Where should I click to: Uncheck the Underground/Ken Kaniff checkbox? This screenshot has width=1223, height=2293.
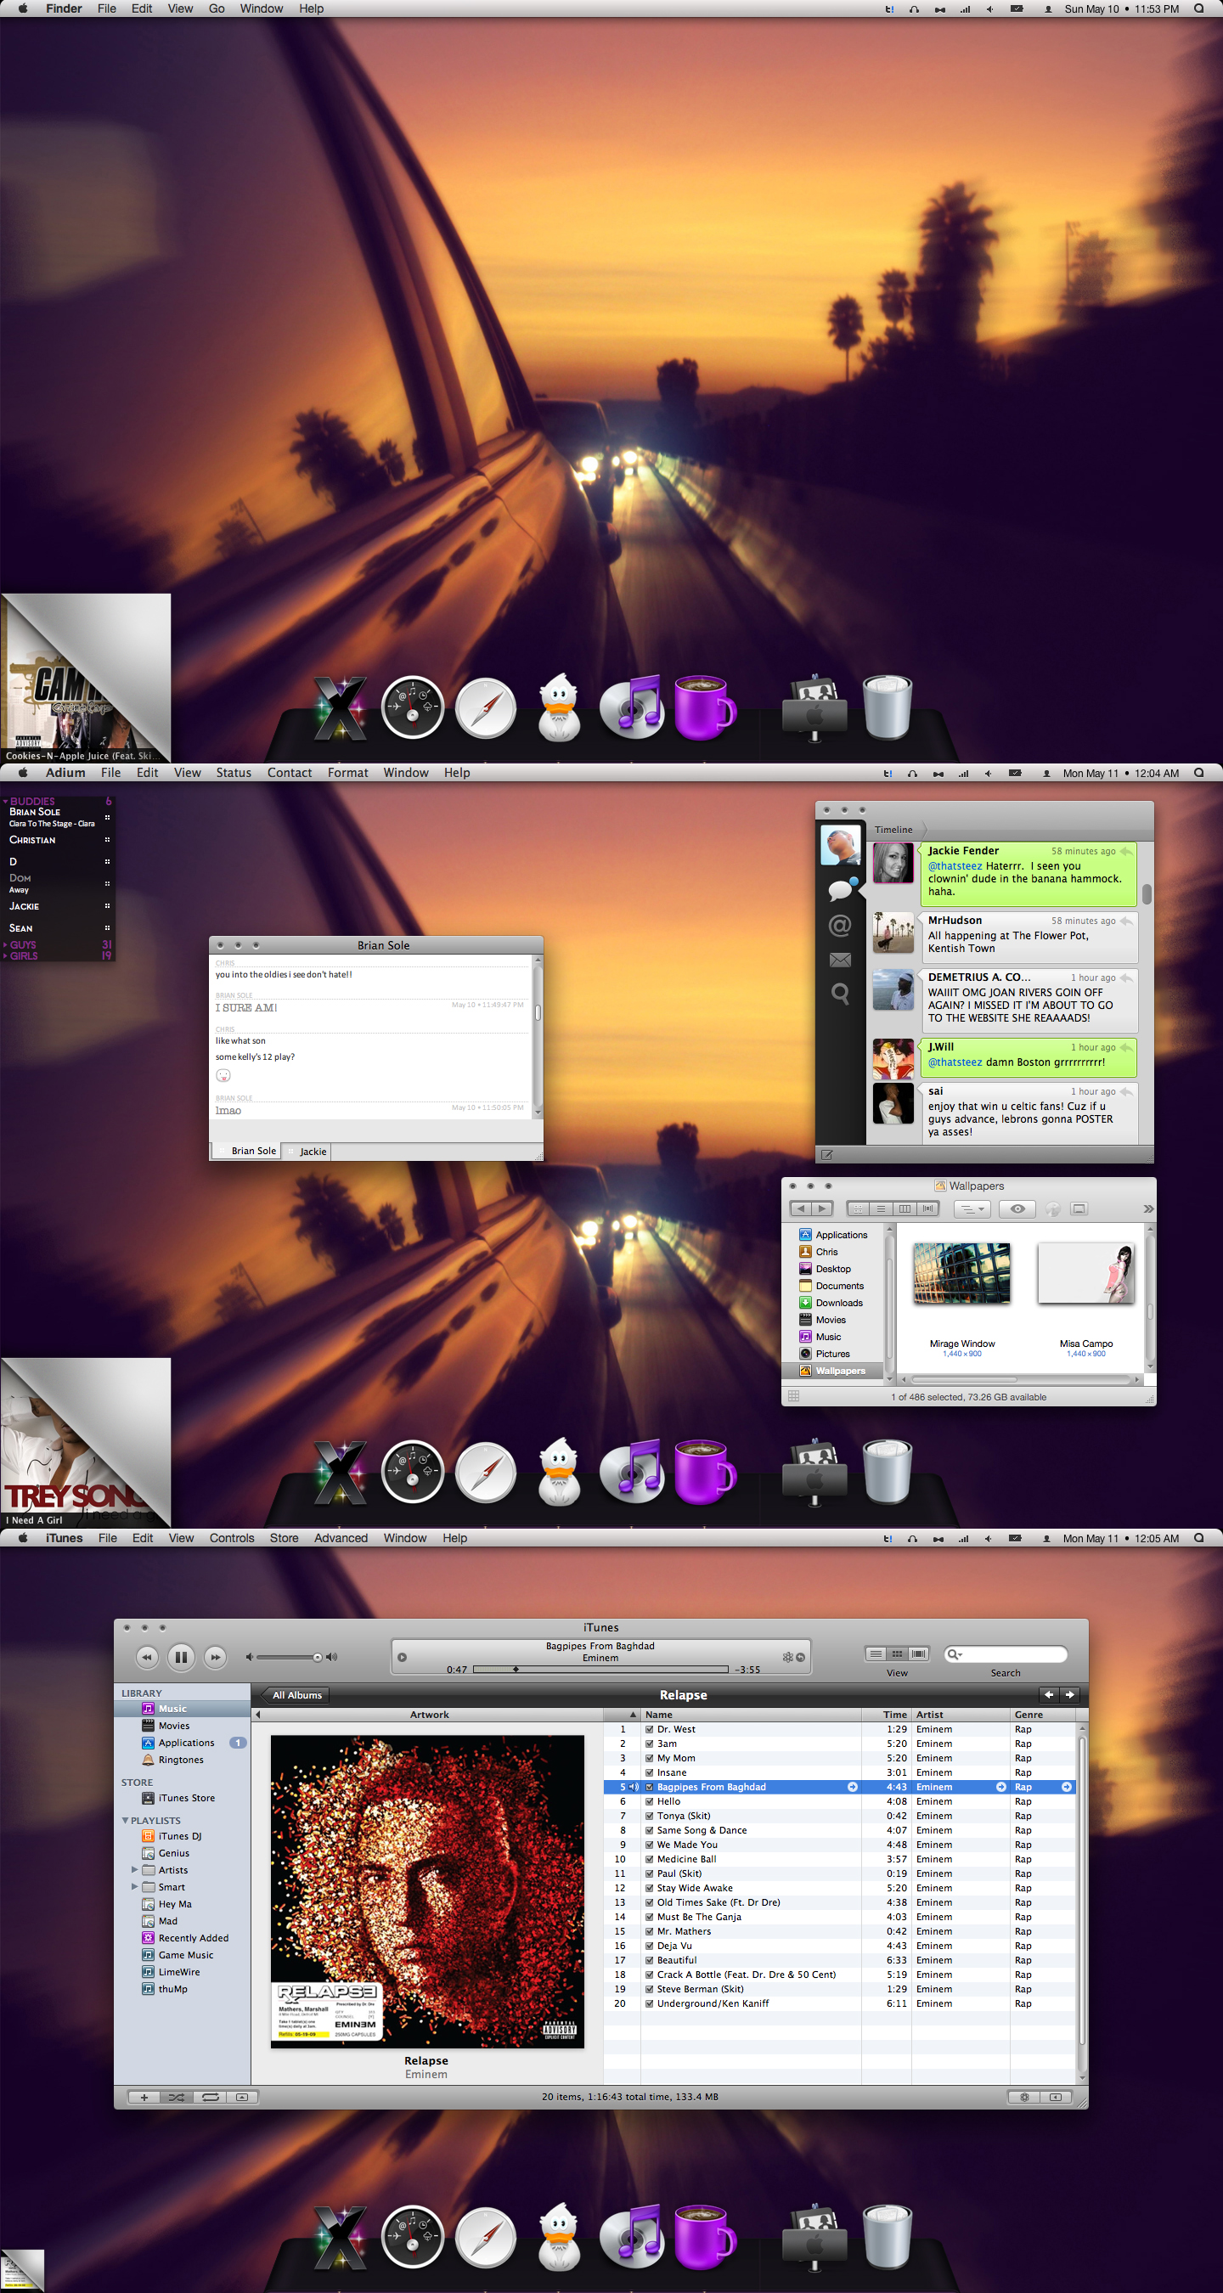649,2003
